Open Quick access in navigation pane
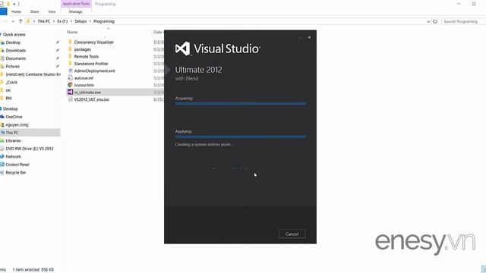This screenshot has width=486, height=273. (x=14, y=34)
